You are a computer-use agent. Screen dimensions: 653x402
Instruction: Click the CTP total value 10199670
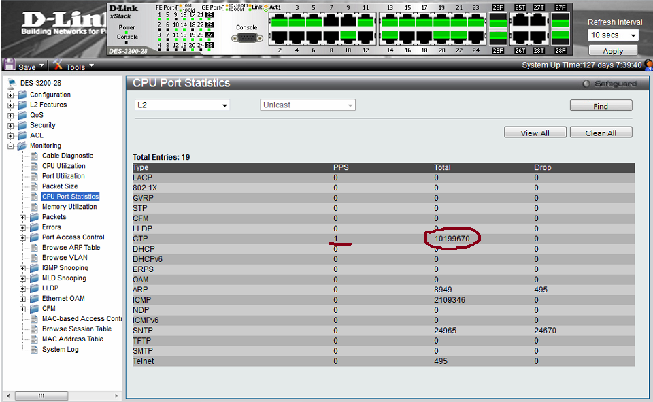pyautogui.click(x=452, y=239)
